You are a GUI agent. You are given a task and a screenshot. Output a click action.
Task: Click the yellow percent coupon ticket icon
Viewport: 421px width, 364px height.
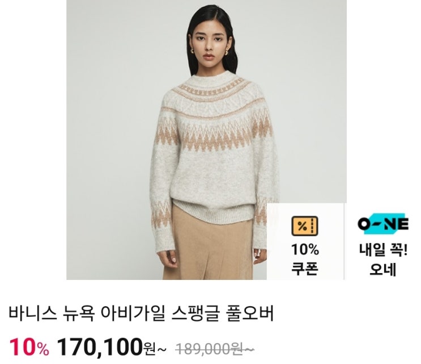305,225
